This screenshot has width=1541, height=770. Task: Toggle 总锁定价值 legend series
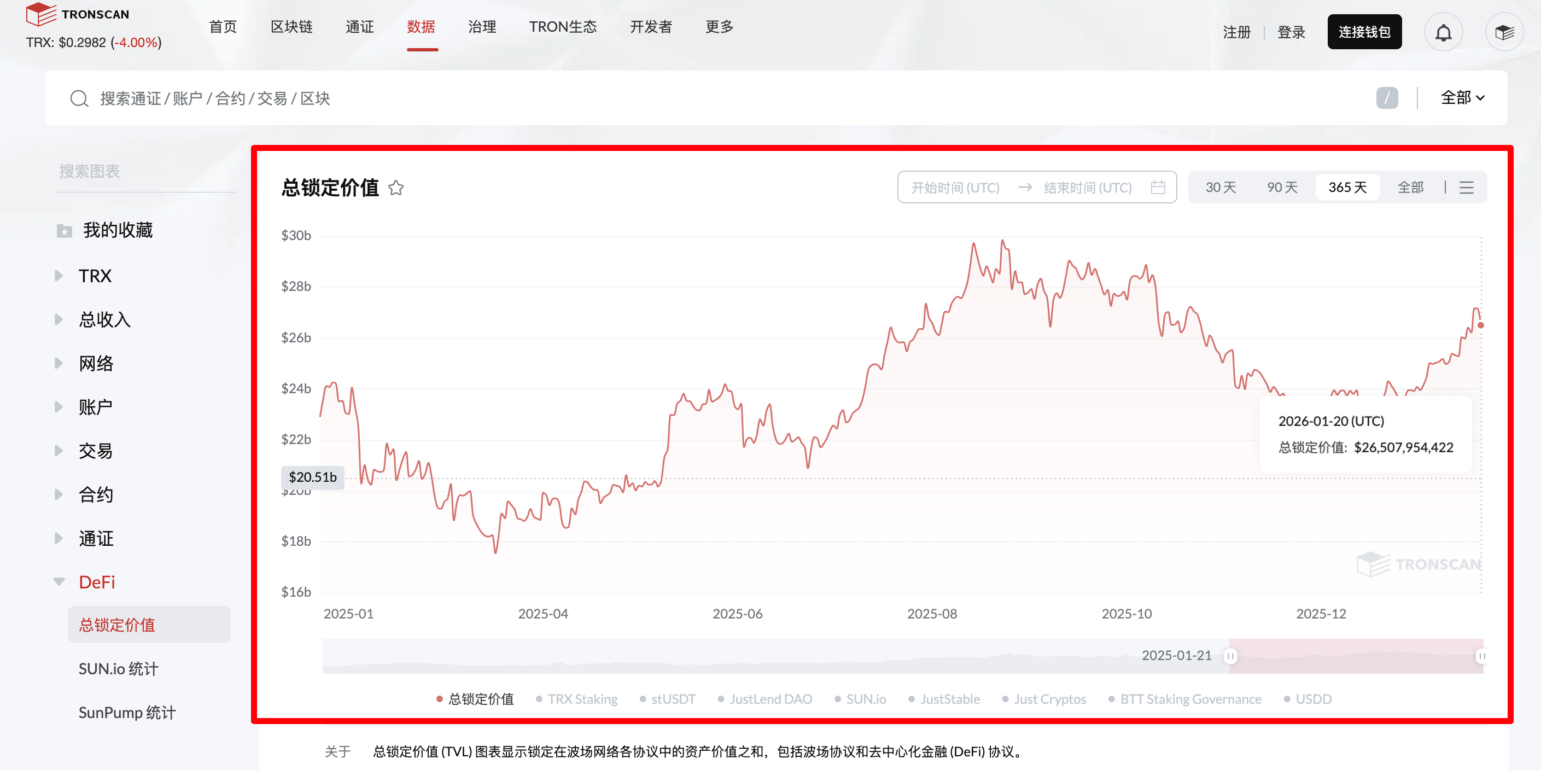click(x=475, y=699)
